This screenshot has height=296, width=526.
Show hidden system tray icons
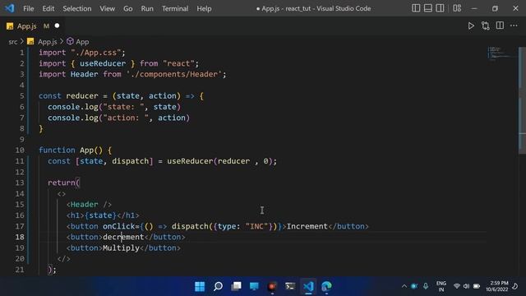(x=404, y=286)
